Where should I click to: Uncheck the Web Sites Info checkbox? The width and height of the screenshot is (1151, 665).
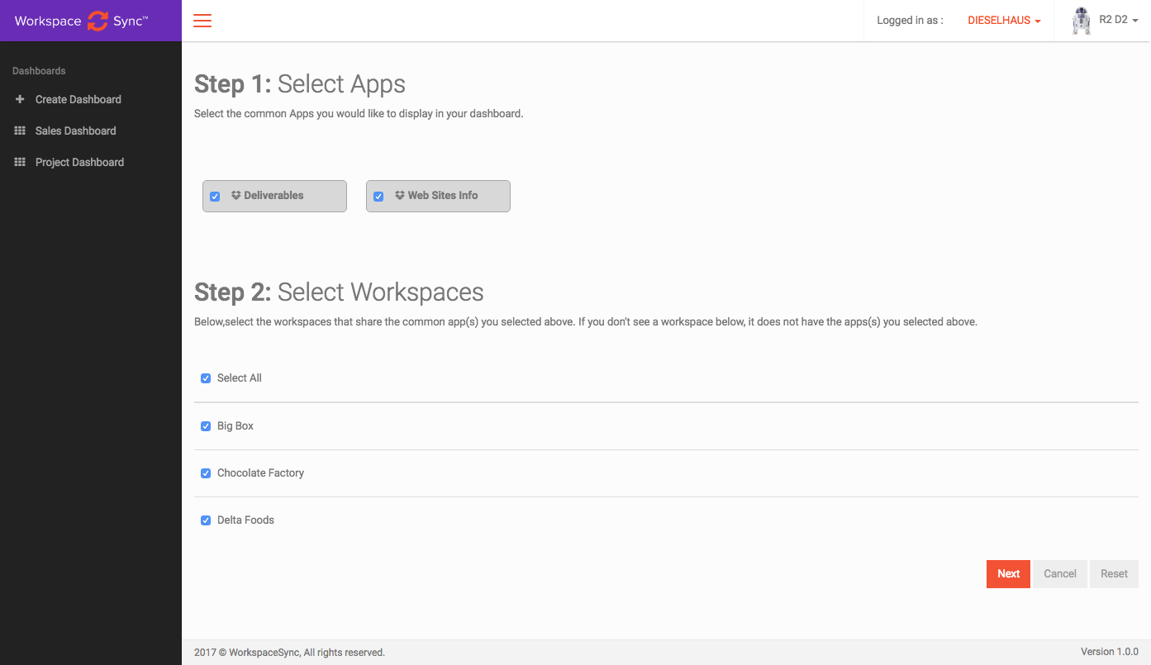click(x=378, y=197)
